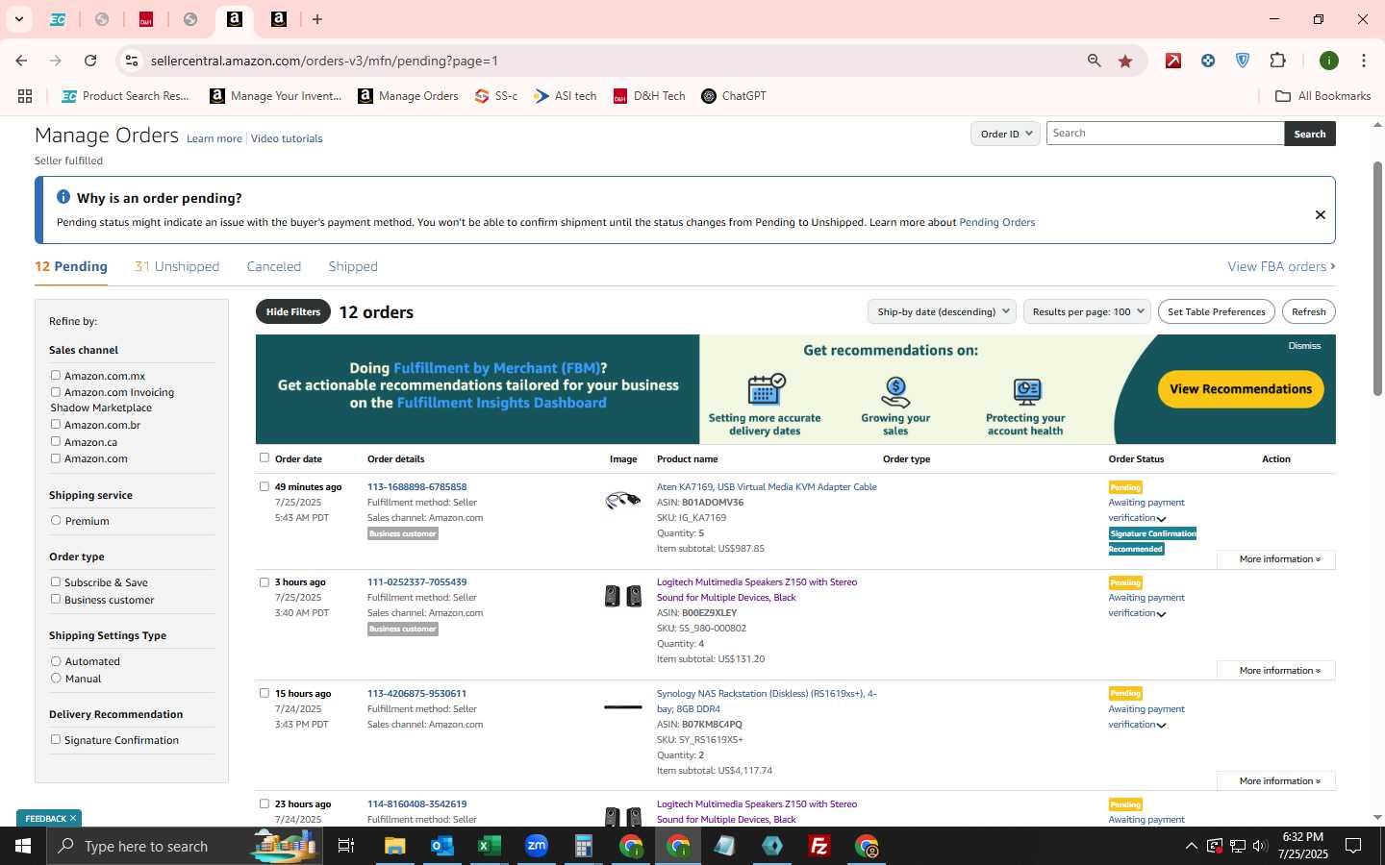This screenshot has width=1385, height=865.
Task: Switch to the Canceled orders tab
Action: click(274, 266)
